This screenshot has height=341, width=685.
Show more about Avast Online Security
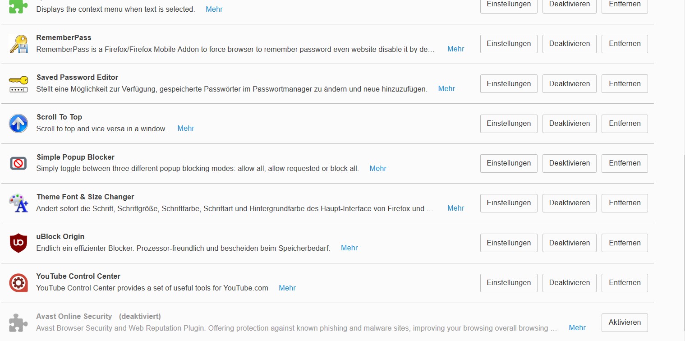(577, 328)
